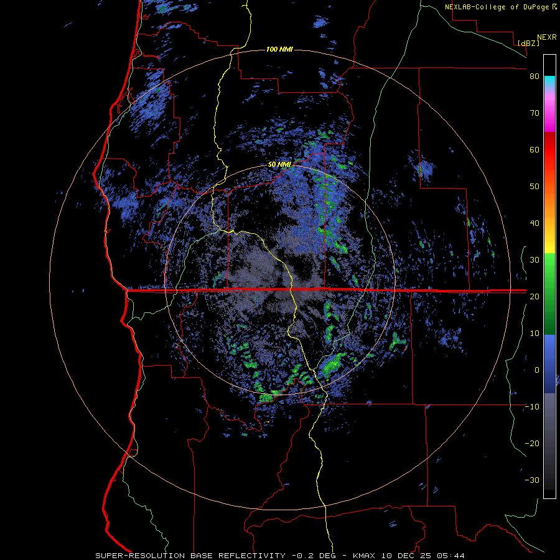Click the 100 NMI range ring label
Screen dimensions: 560x560
(x=279, y=49)
